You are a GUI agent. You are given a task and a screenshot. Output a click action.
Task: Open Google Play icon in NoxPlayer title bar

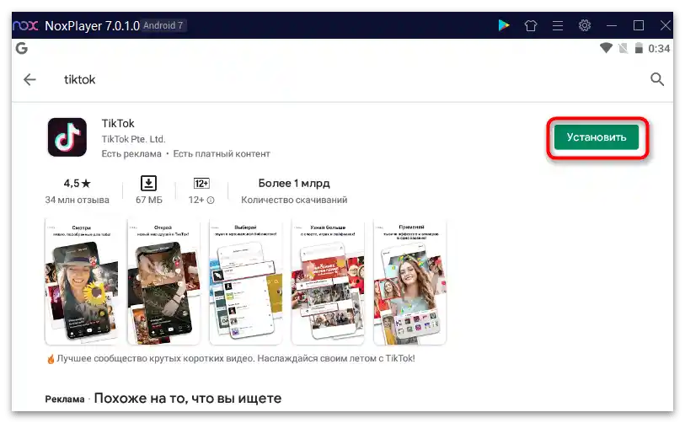pos(504,25)
